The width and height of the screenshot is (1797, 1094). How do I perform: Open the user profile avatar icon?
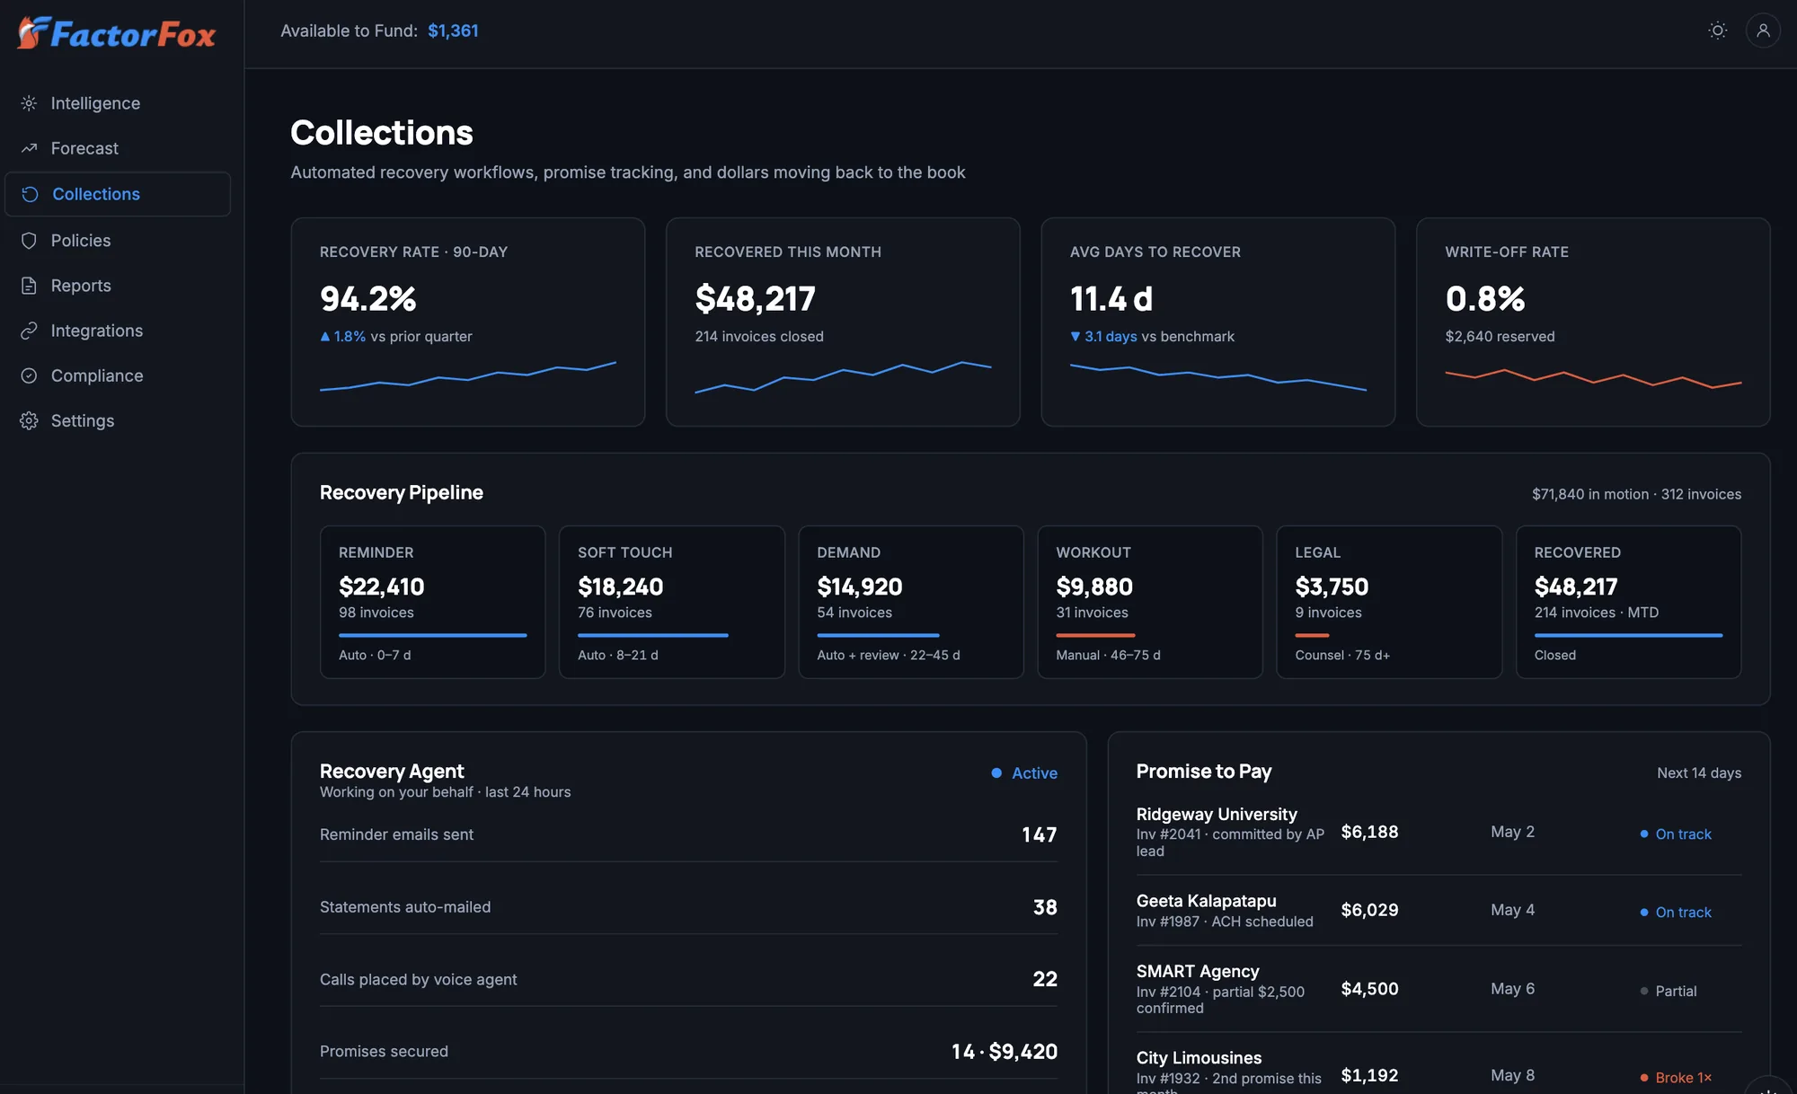click(x=1763, y=31)
